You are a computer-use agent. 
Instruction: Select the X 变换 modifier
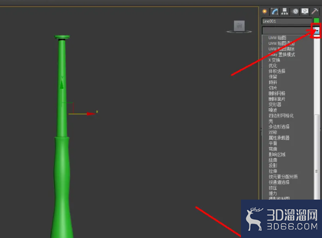point(274,60)
